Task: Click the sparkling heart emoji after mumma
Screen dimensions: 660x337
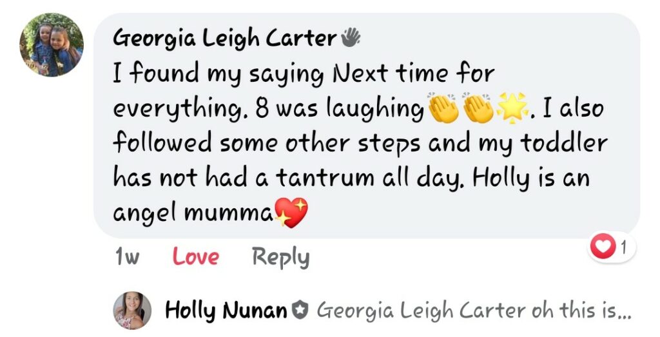Action: pyautogui.click(x=291, y=213)
